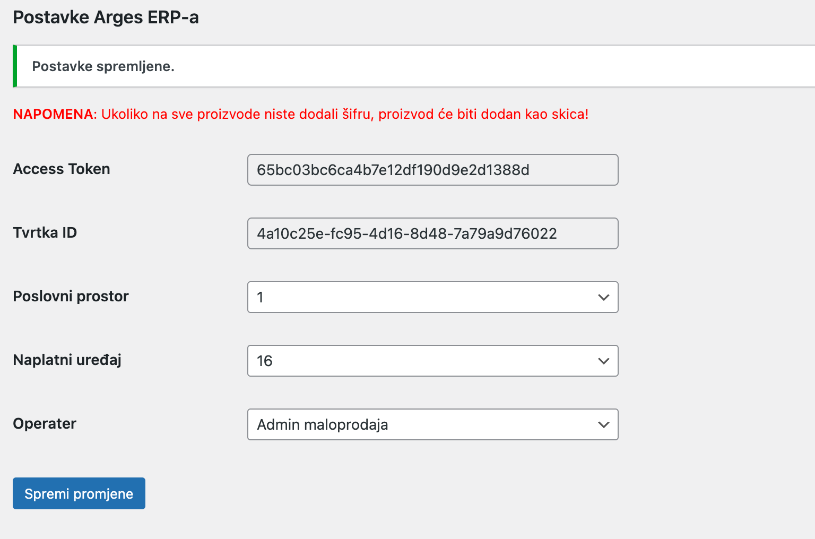Open the Operater dropdown showing Admin maloprodaja
Viewport: 815px width, 539px height.
point(432,424)
